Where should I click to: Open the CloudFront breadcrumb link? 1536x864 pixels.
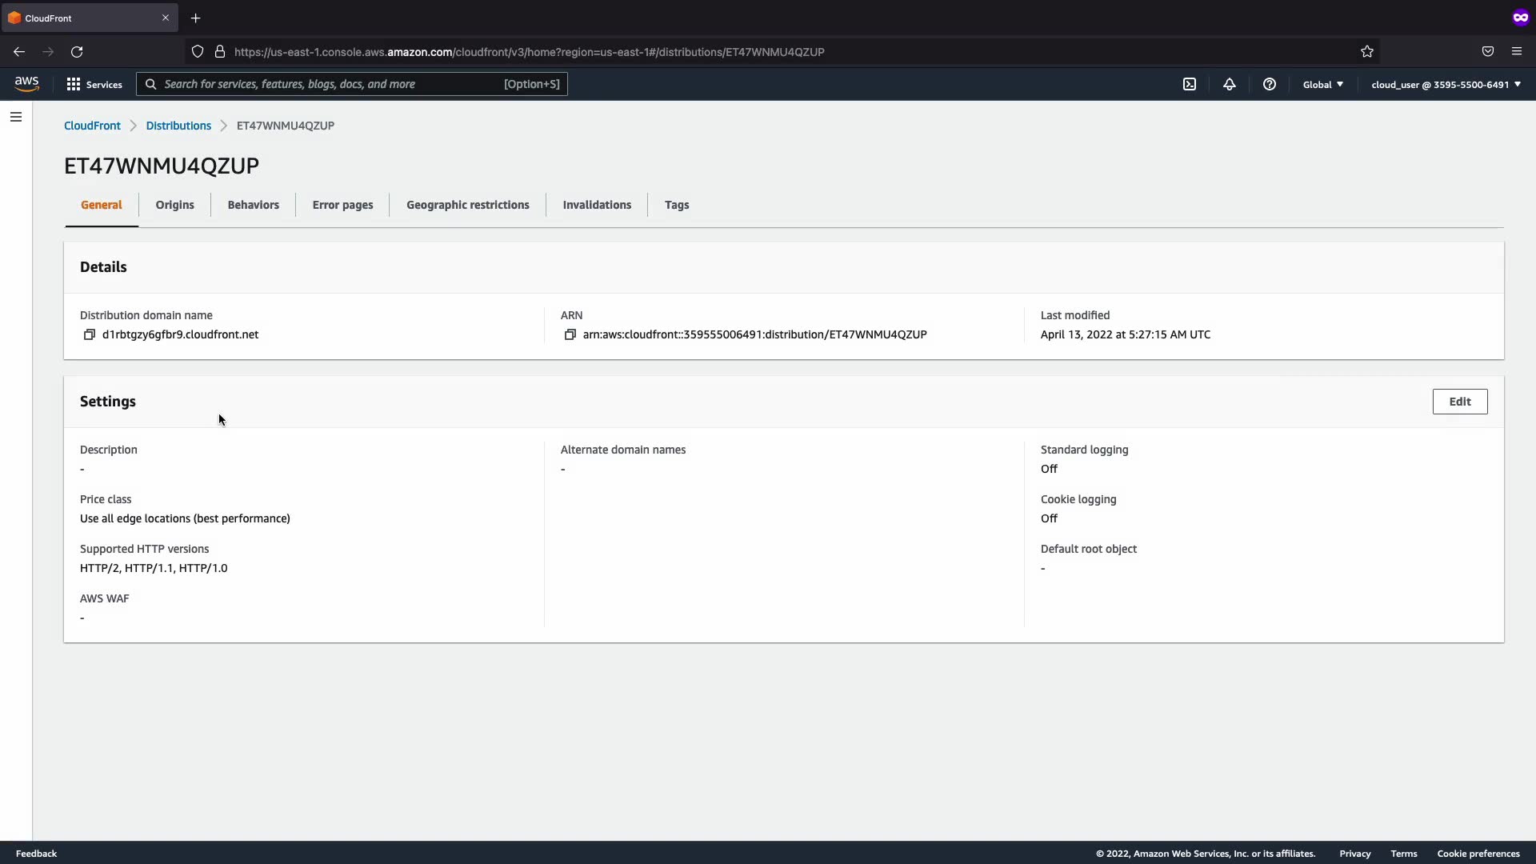point(92,126)
